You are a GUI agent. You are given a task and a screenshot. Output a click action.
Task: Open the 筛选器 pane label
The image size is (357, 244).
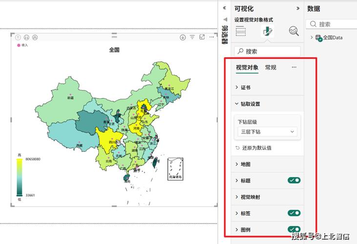click(x=225, y=35)
